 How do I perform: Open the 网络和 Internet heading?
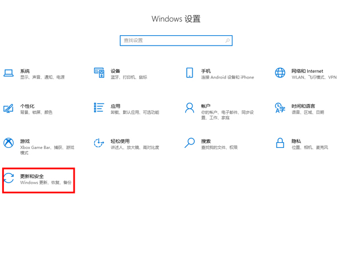point(307,71)
